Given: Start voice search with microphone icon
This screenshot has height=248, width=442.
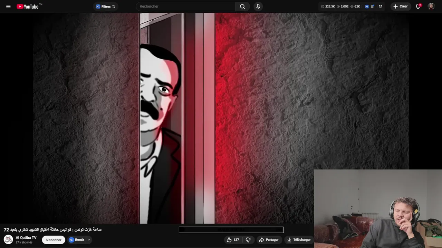Looking at the screenshot, I should [x=258, y=7].
